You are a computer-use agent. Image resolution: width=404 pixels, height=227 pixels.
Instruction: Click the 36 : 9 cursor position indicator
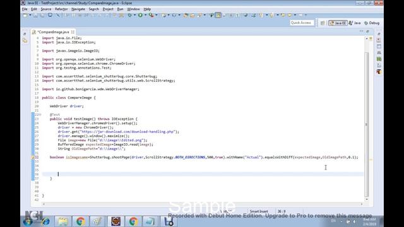pos(282,211)
